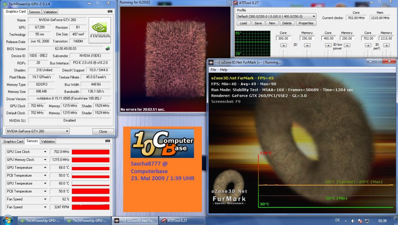Image resolution: width=398 pixels, height=225 pixels.
Task: Click the 3D perf Core 702.00 field
Action: click(368, 38)
